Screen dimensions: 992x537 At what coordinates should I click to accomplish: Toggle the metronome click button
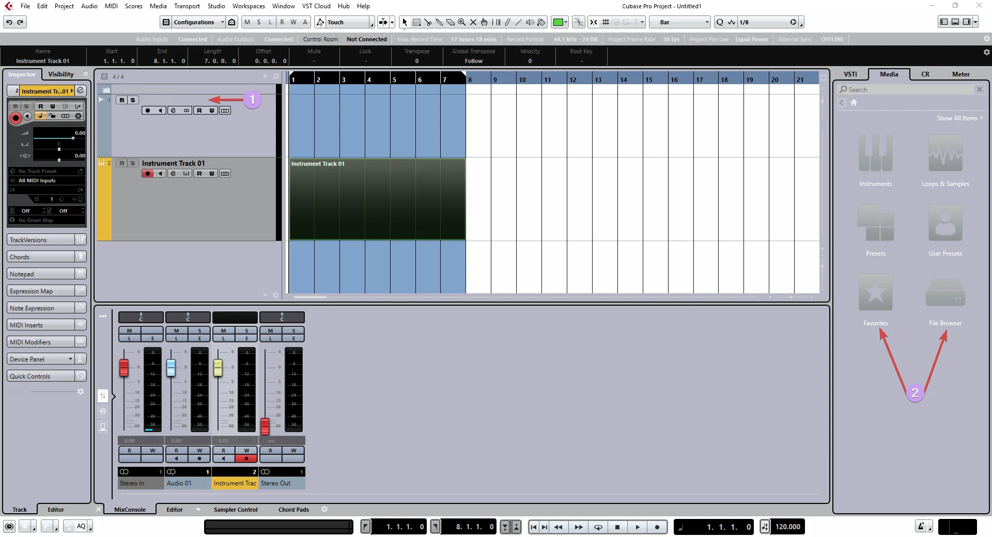tap(921, 526)
